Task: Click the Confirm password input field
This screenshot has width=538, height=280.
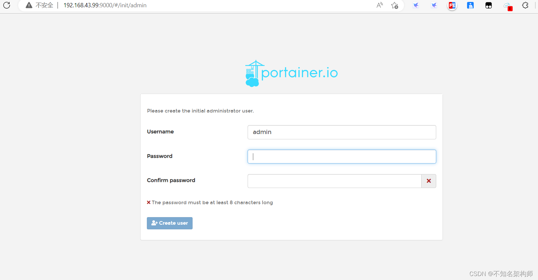Action: pyautogui.click(x=334, y=181)
